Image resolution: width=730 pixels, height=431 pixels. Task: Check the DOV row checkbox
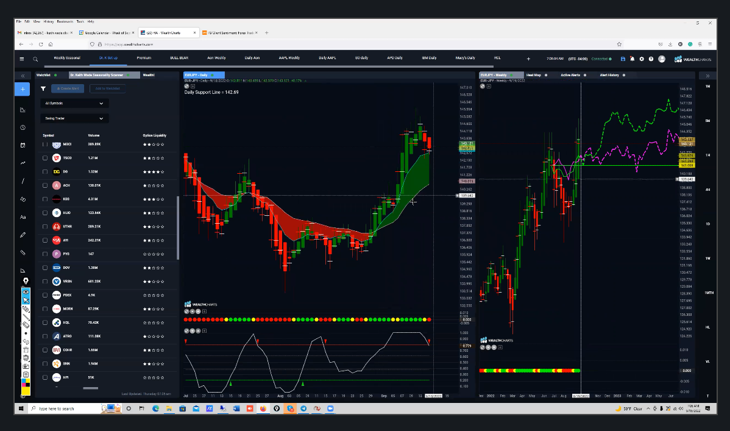45,268
